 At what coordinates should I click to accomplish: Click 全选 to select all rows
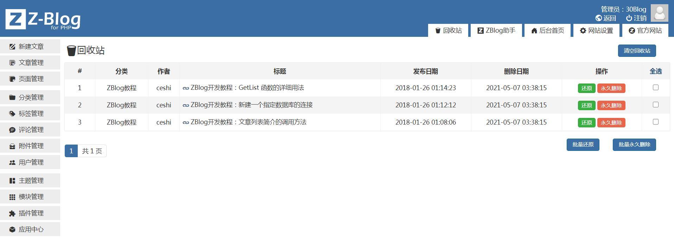pyautogui.click(x=656, y=71)
